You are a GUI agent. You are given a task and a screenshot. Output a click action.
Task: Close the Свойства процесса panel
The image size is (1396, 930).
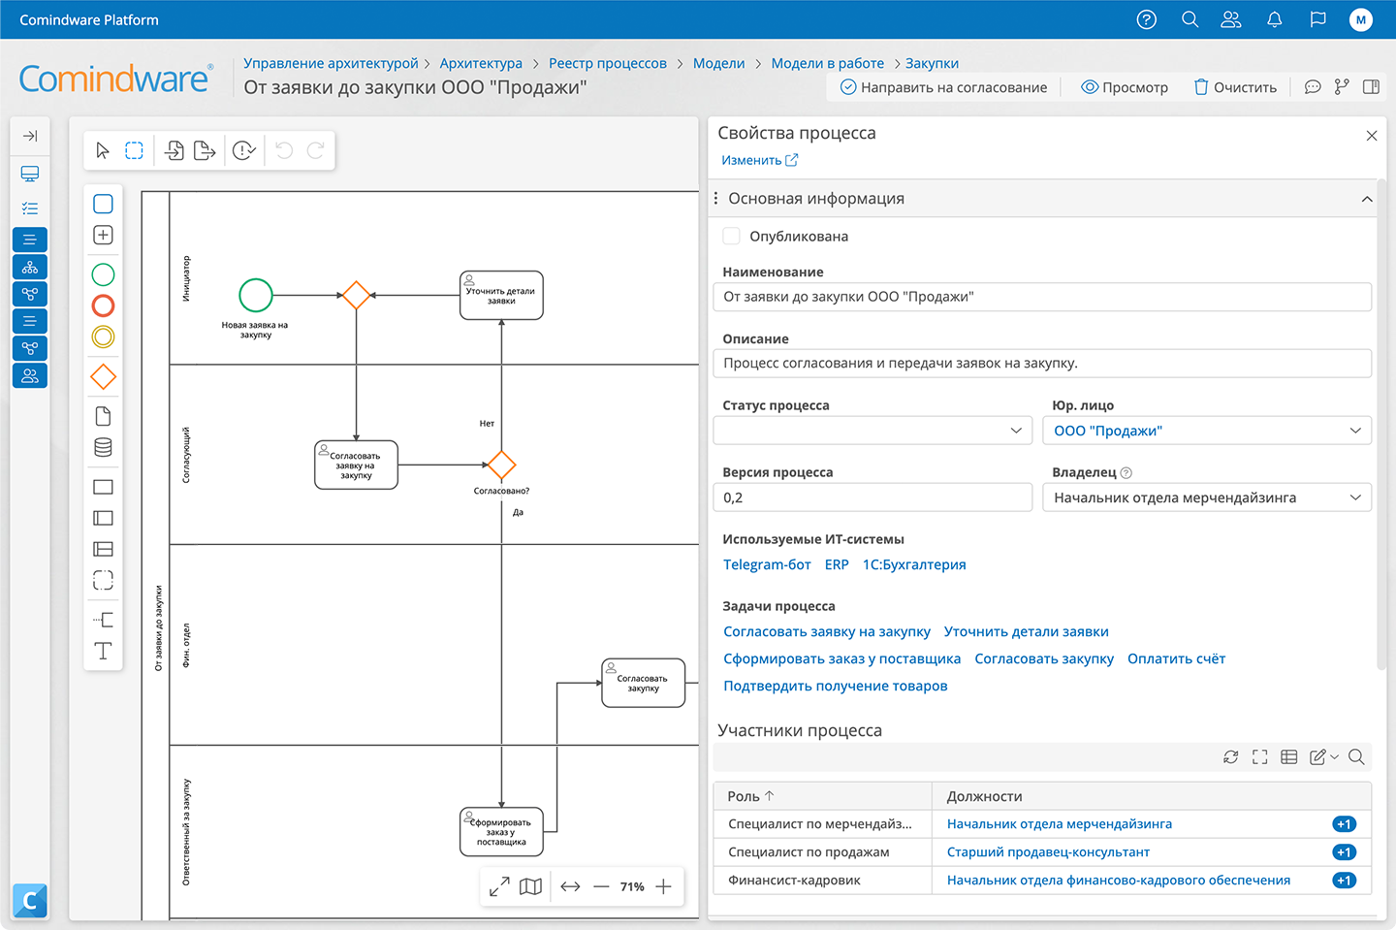point(1372,136)
